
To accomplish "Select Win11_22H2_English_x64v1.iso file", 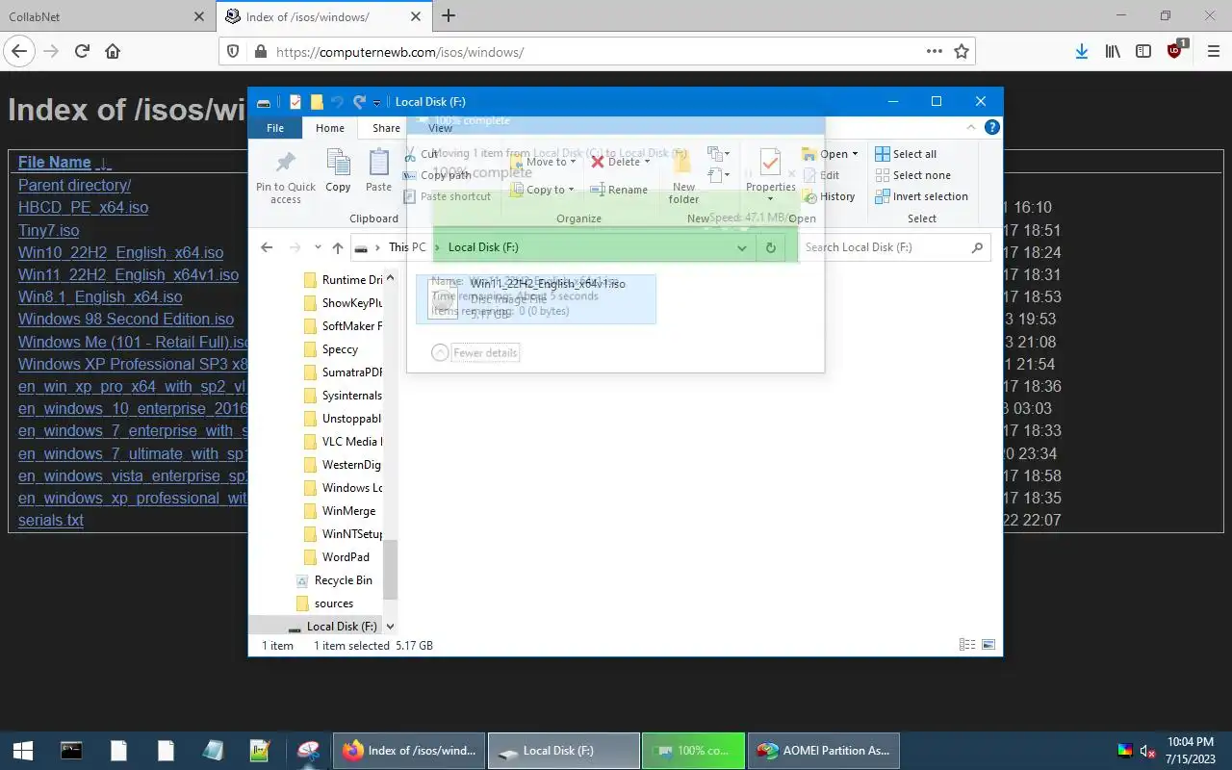I will pyautogui.click(x=536, y=299).
